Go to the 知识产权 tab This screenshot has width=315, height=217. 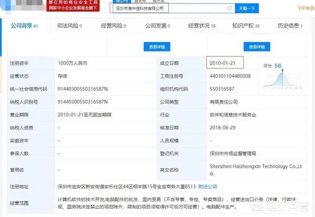(246, 26)
